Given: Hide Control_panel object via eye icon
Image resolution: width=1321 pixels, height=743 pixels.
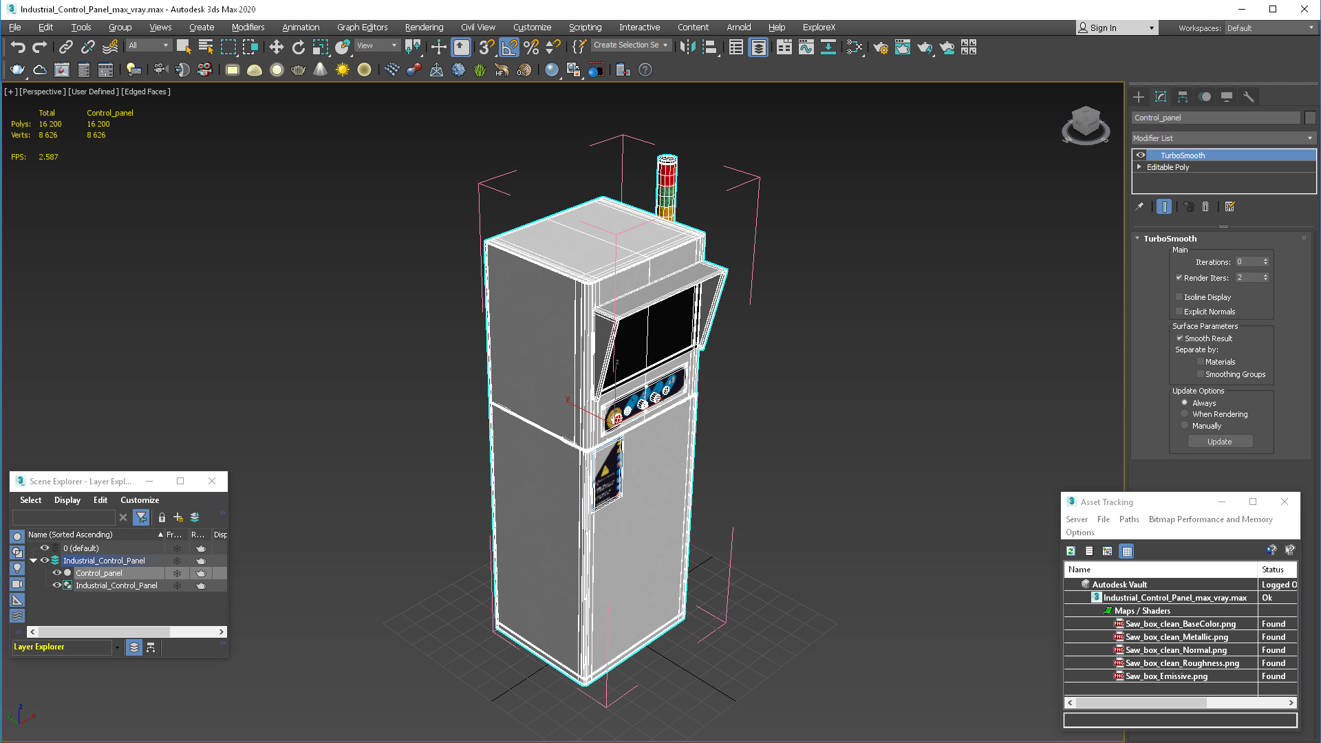Looking at the screenshot, I should click(57, 572).
